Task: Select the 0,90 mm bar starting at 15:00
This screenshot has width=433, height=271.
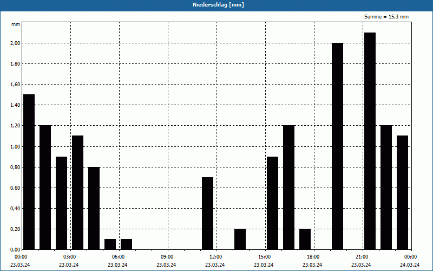Action: pos(273,203)
